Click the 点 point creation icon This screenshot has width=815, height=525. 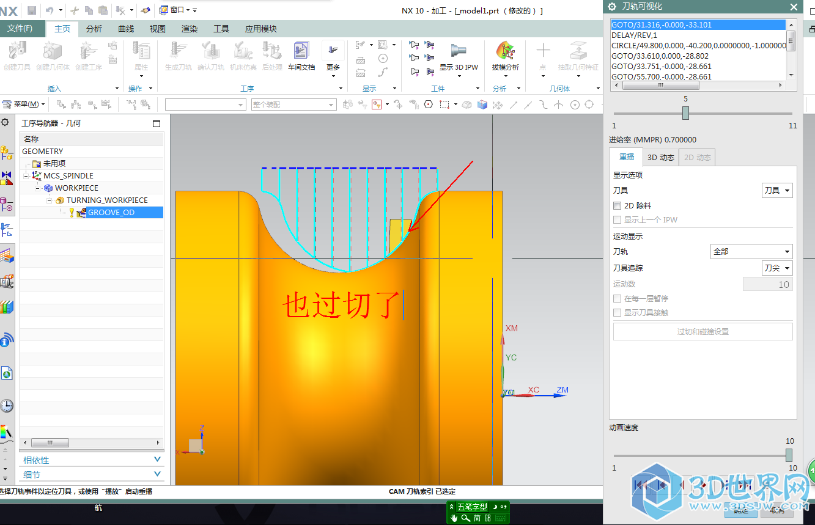(543, 56)
